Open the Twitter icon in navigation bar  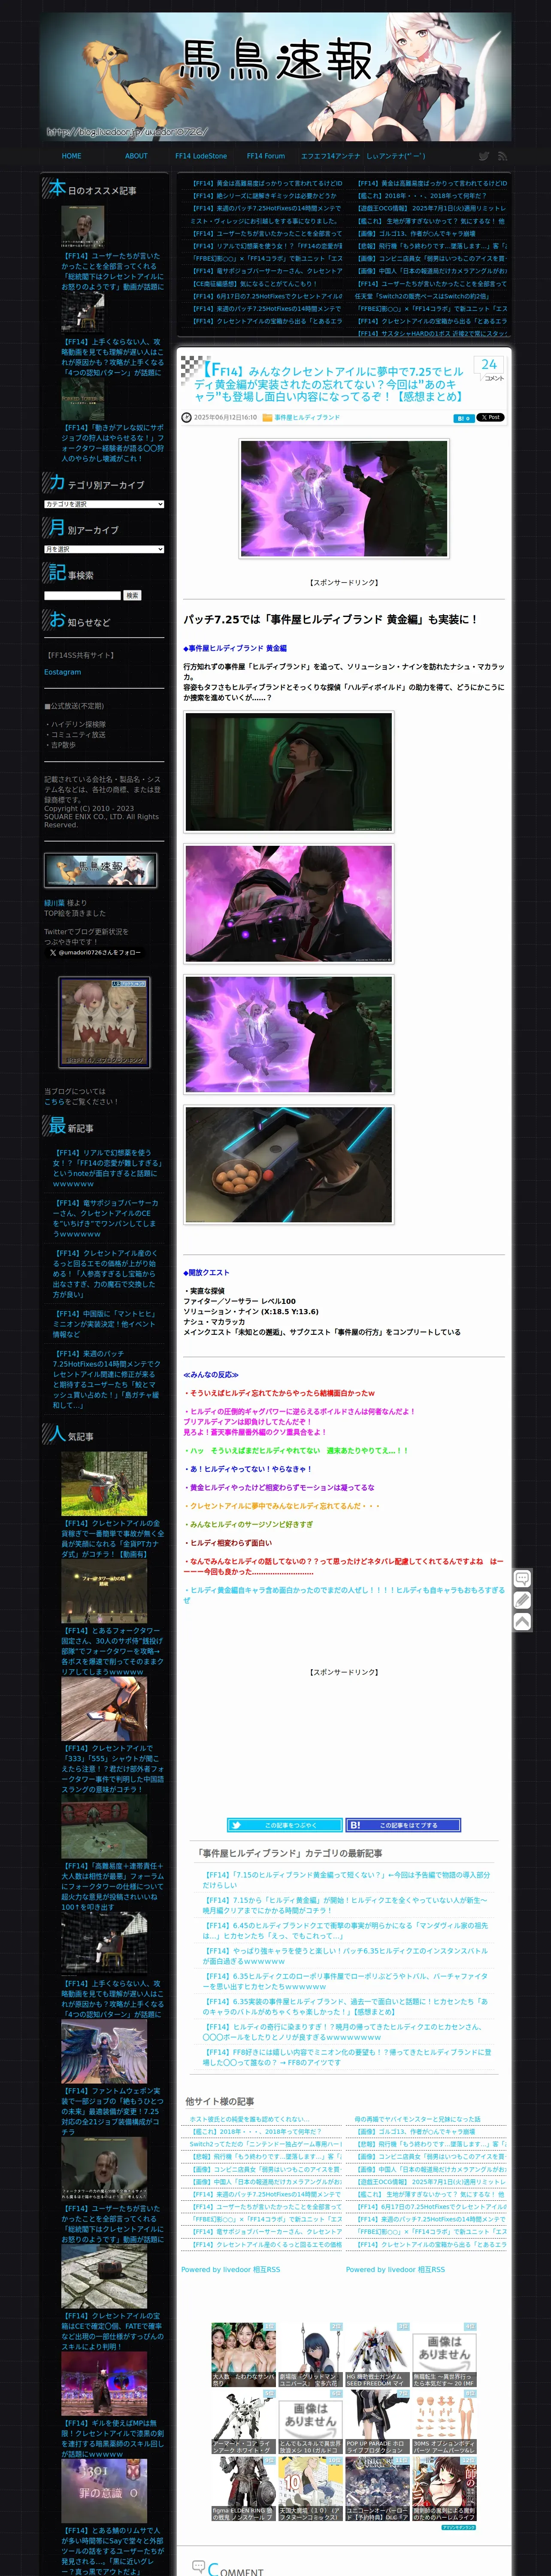point(484,156)
